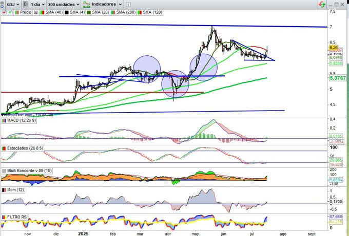Click the 2025 label on the time axis

point(83,233)
